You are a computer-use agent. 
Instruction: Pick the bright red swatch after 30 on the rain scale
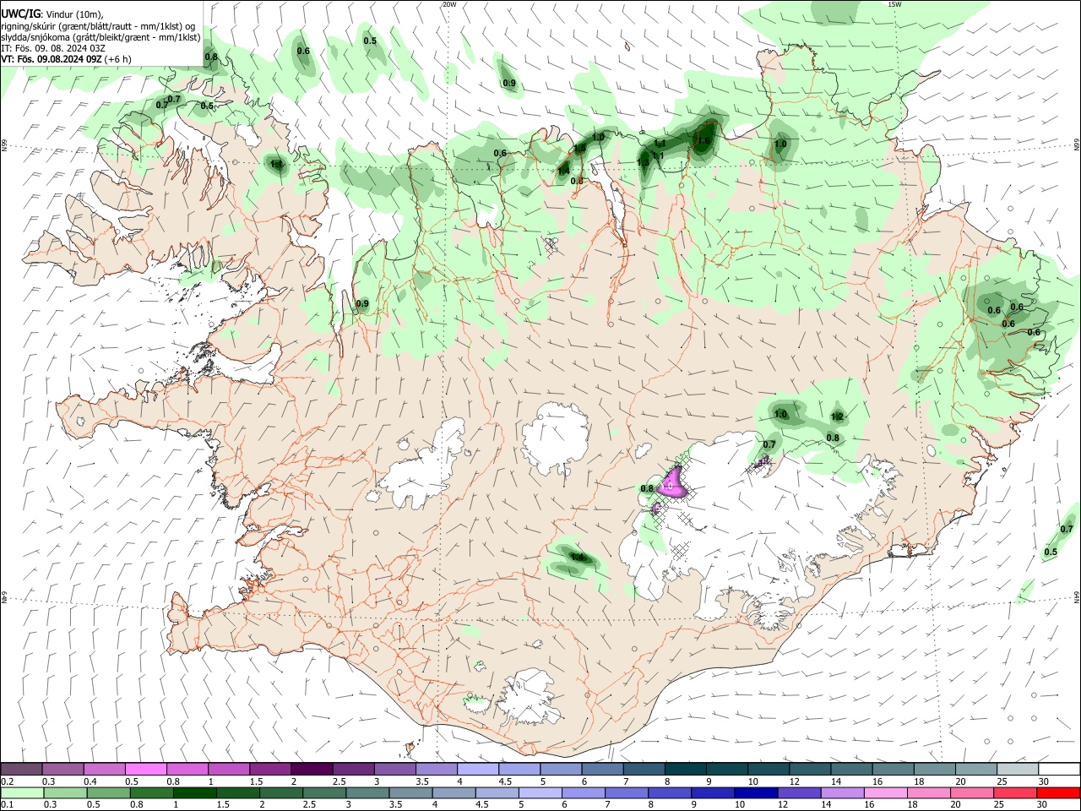[1059, 793]
